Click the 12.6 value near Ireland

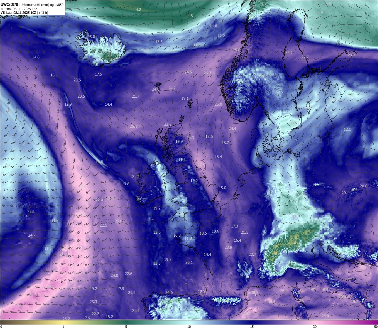coord(139,199)
